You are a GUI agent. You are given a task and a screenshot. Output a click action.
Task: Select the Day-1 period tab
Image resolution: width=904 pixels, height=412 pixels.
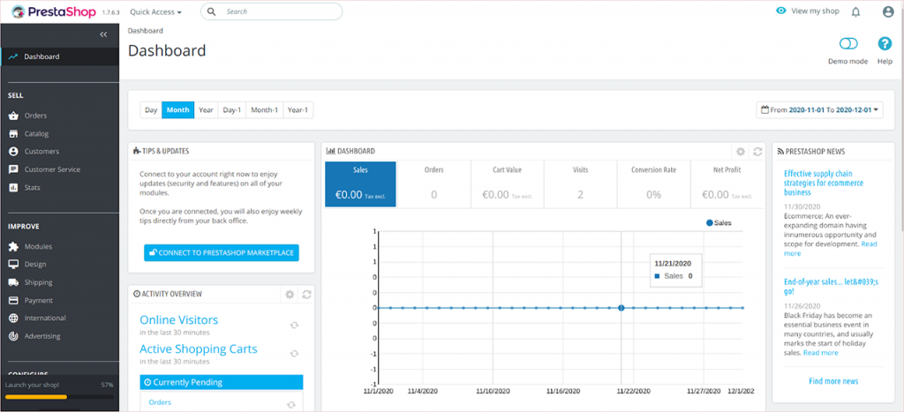click(x=232, y=110)
